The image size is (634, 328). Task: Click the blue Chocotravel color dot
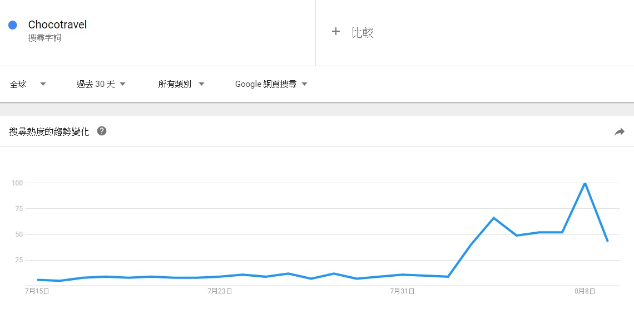coord(13,25)
